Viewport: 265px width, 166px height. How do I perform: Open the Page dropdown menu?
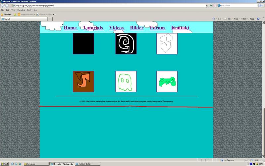pyautogui.click(x=237, y=19)
